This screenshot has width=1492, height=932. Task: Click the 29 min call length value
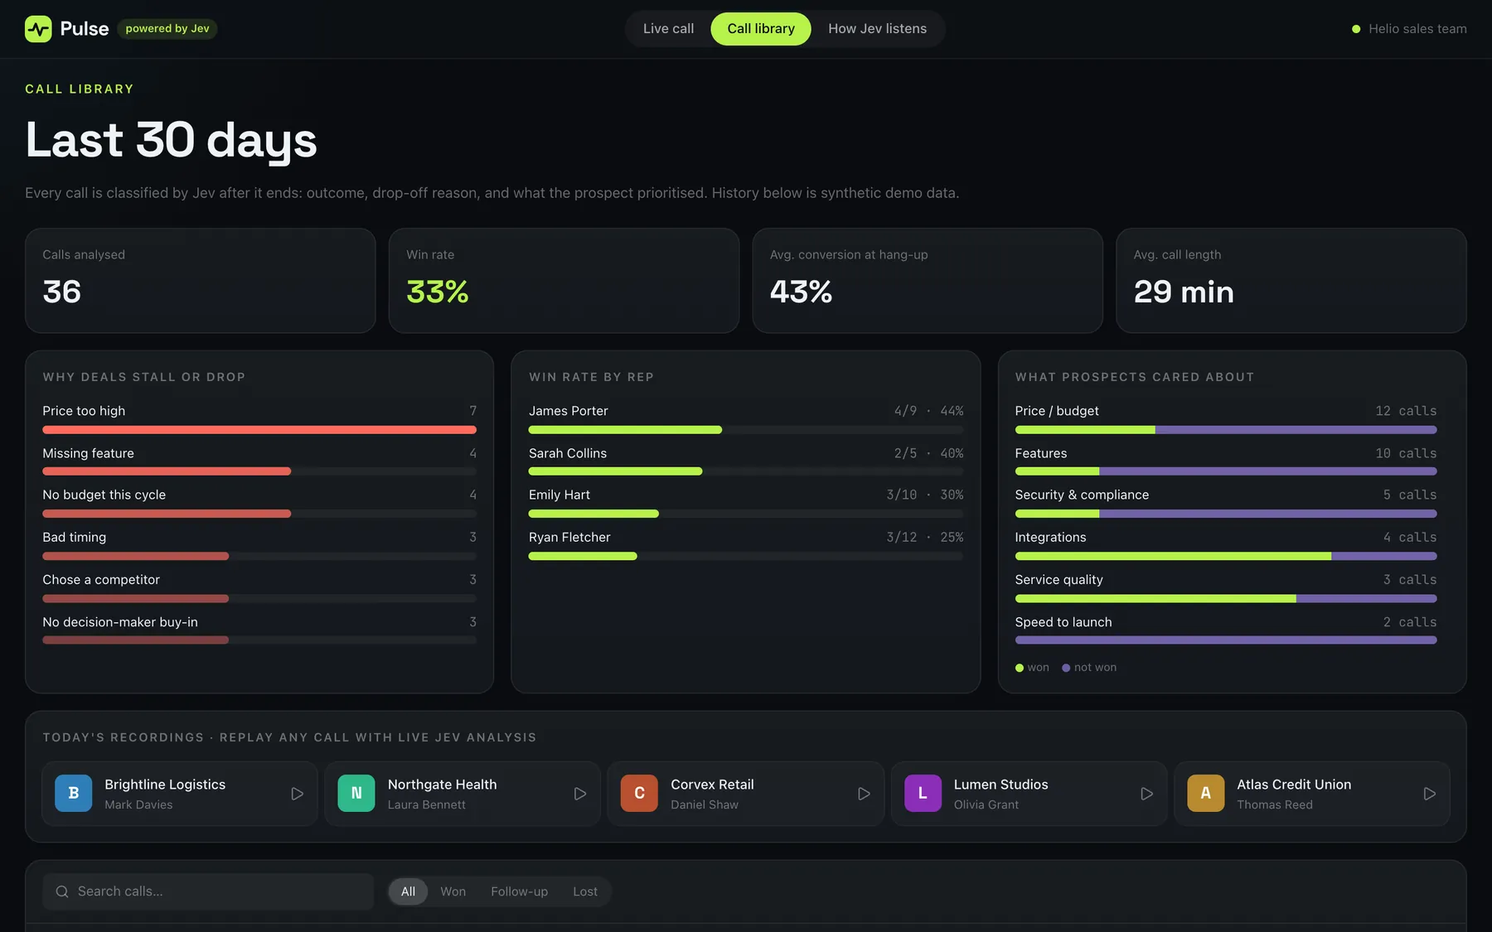point(1184,292)
